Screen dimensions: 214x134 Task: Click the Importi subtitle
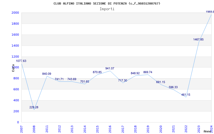point(107,9)
